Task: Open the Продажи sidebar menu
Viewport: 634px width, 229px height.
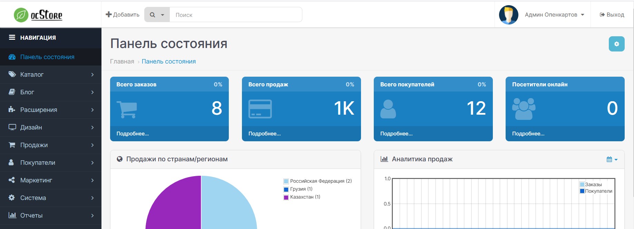Action: pyautogui.click(x=51, y=145)
